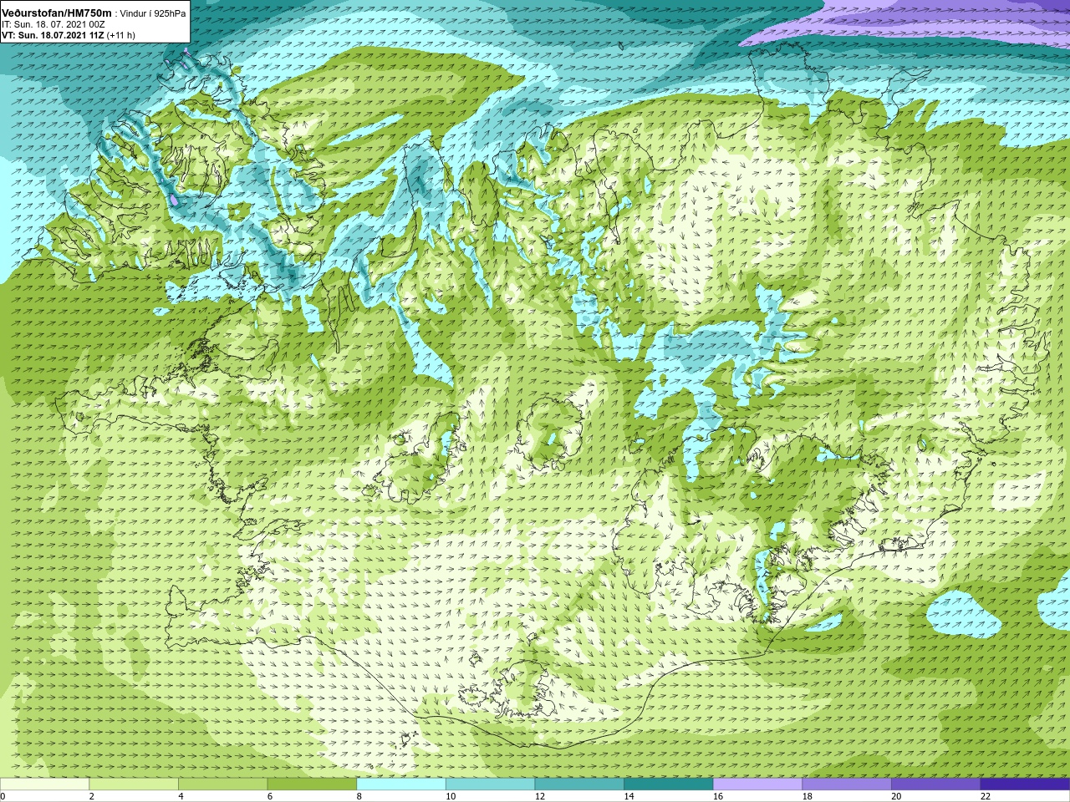Click the legend scale label '22'

[x=986, y=796]
